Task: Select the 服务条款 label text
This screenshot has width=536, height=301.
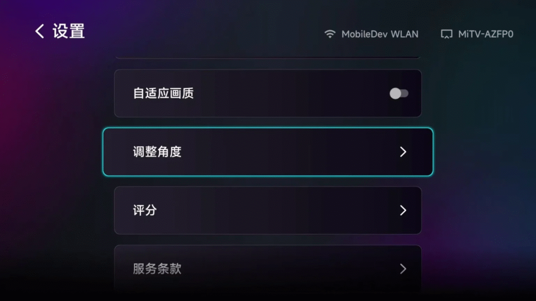Action: click(x=157, y=269)
